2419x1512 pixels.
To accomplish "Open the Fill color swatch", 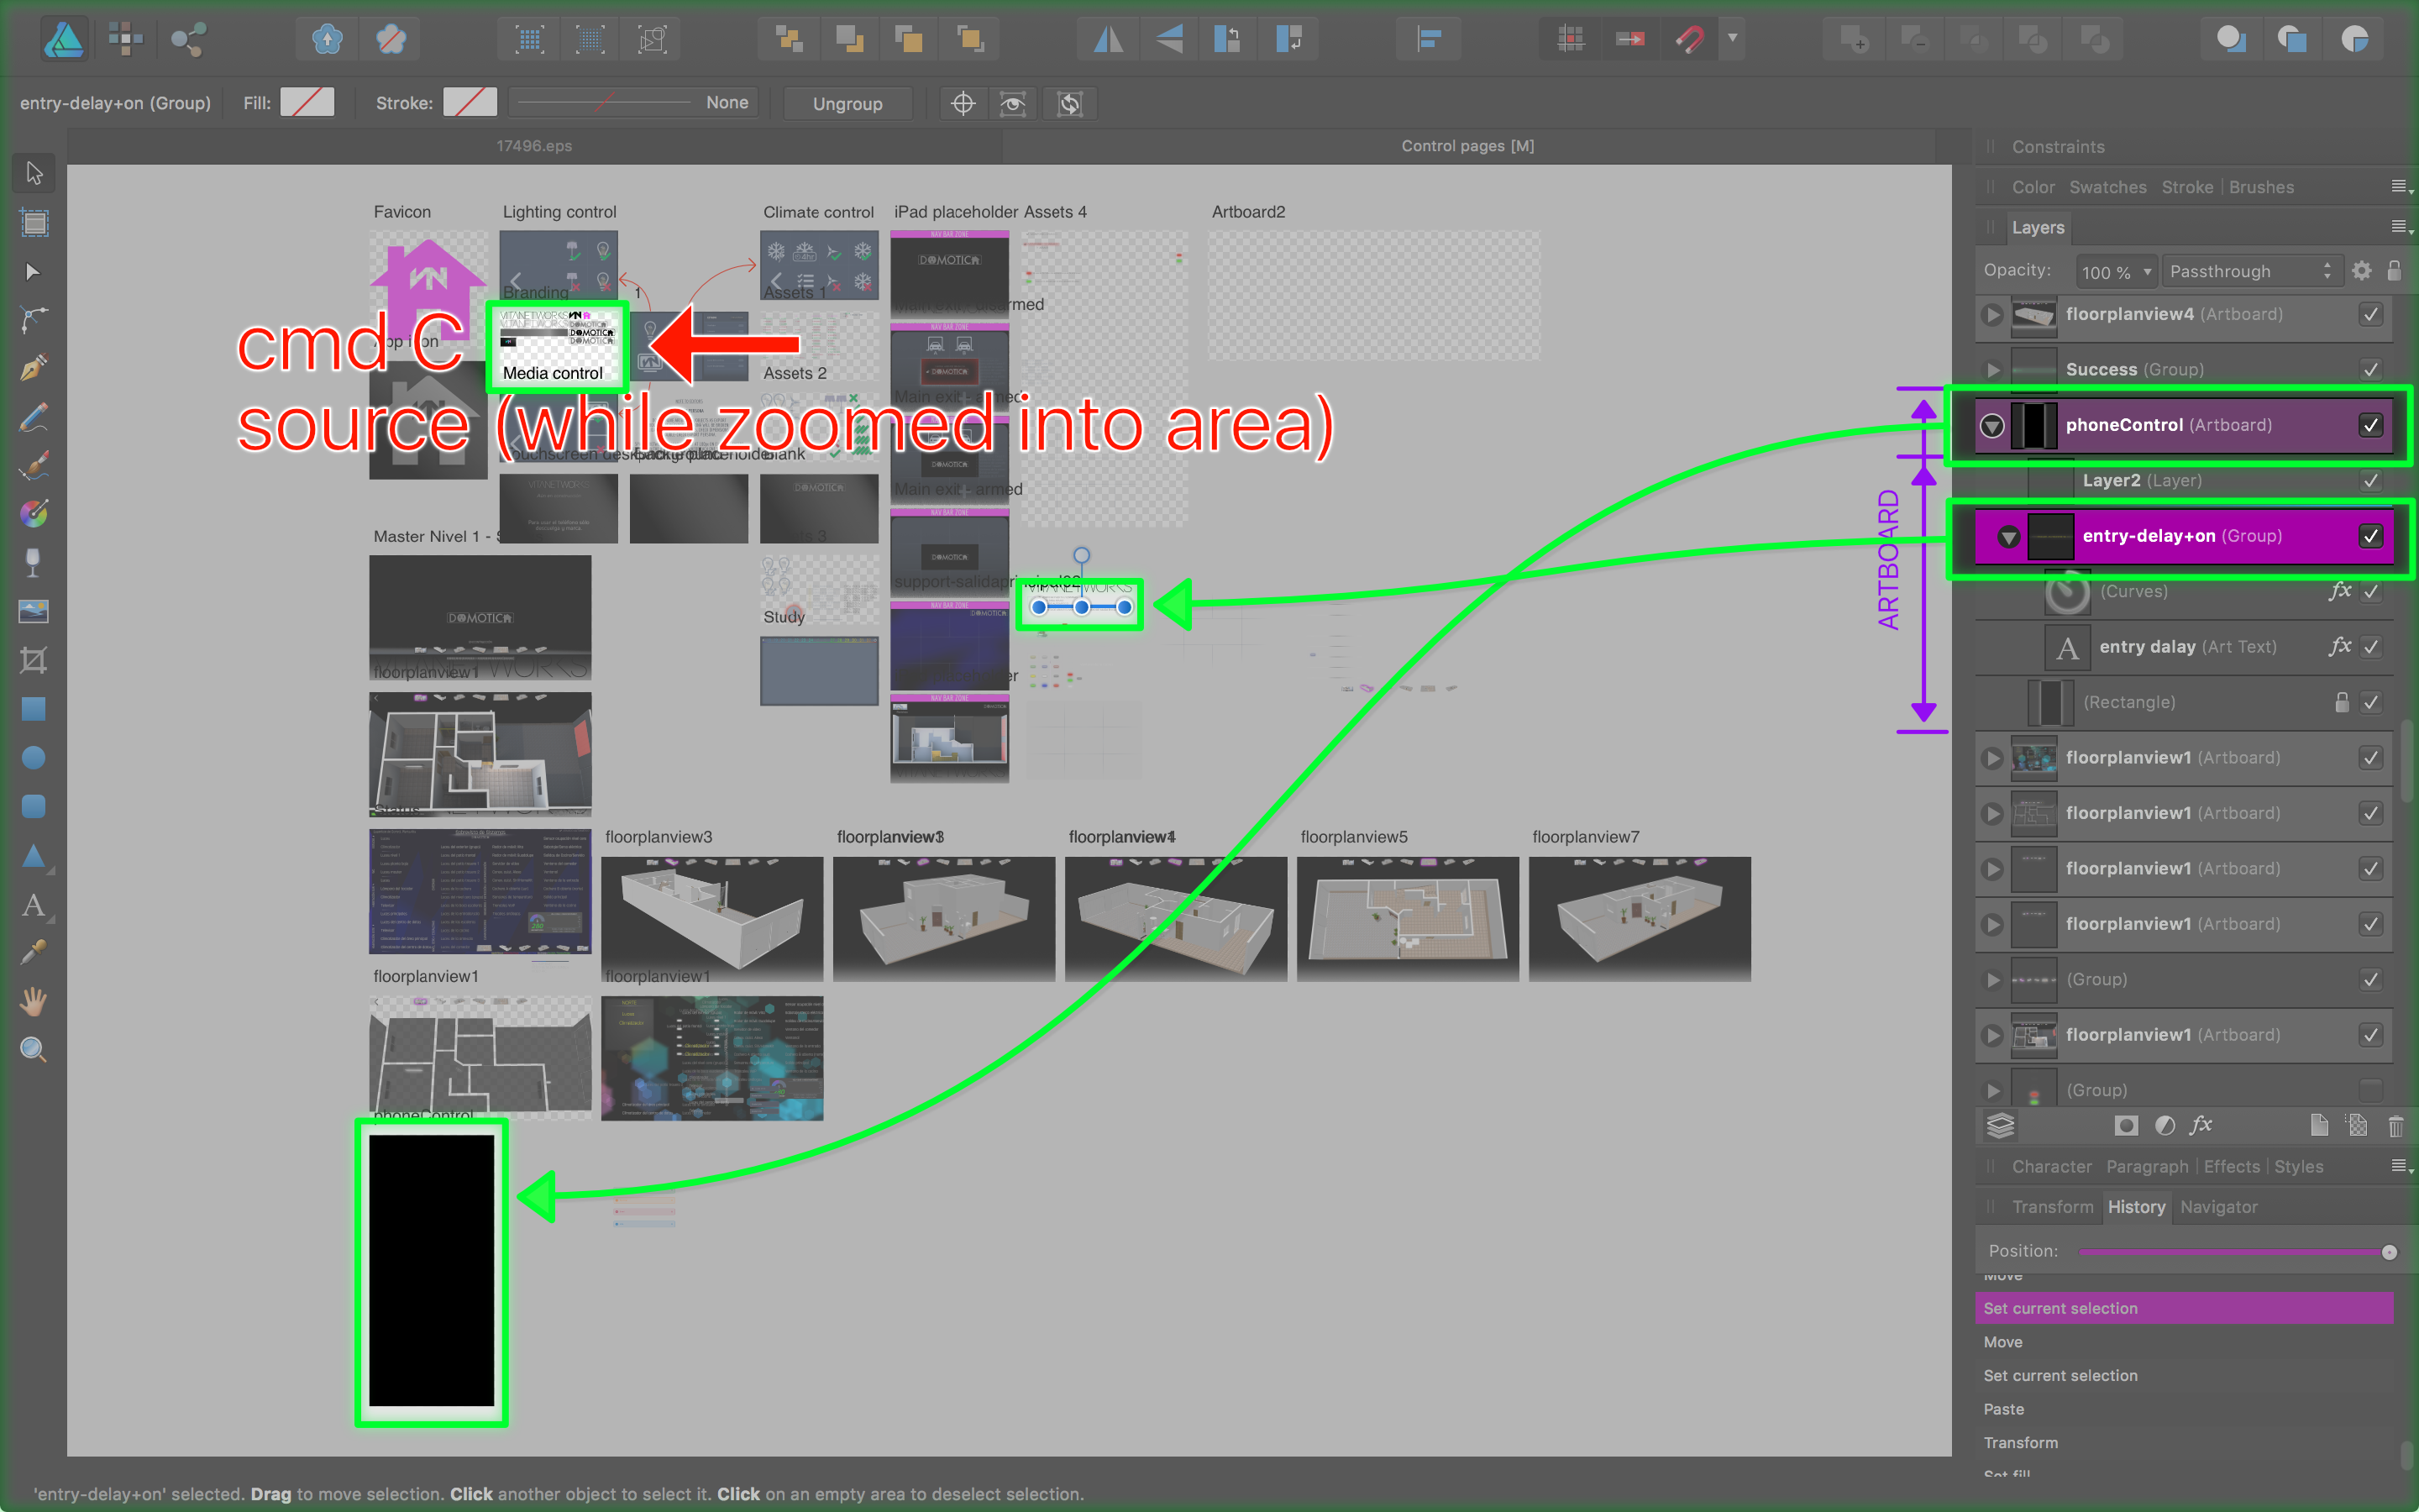I will 307,102.
